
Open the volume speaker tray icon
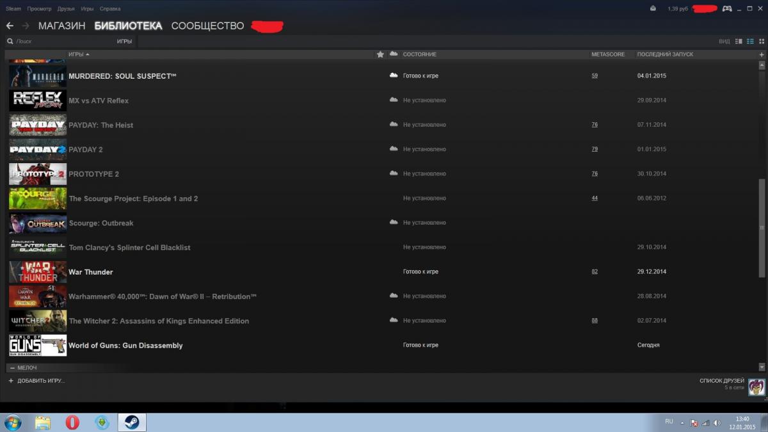pyautogui.click(x=717, y=423)
